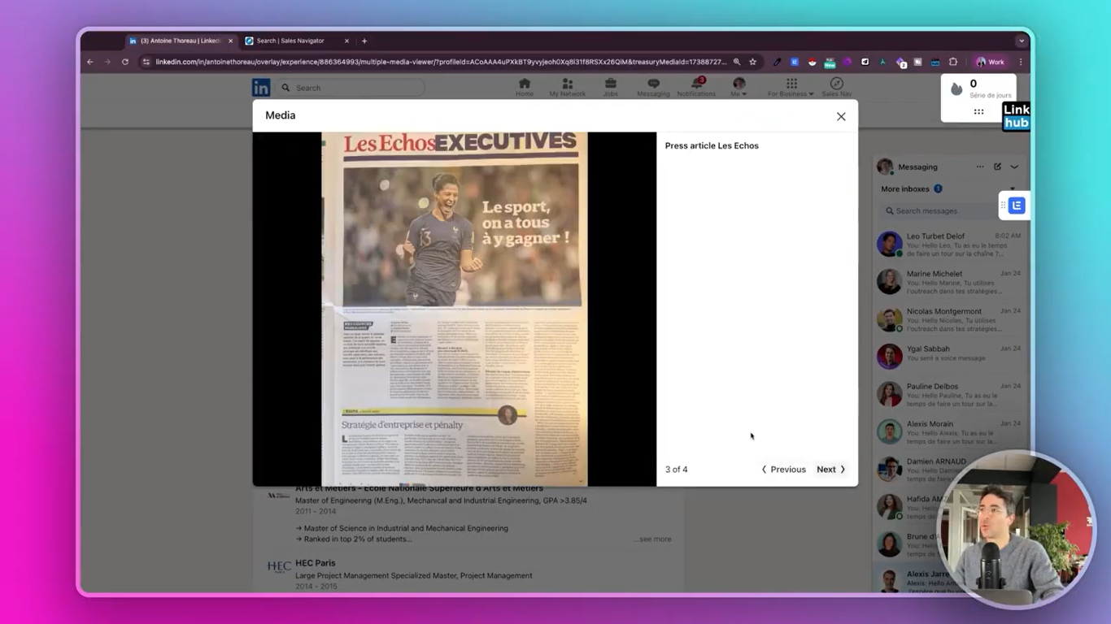Close the Media viewer dialog
The height and width of the screenshot is (624, 1111).
click(841, 116)
